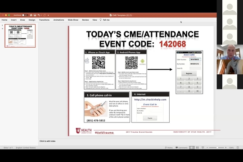This screenshot has width=243, height=162.
Task: Switch to Slide Sorter view icon
Action: [197, 148]
